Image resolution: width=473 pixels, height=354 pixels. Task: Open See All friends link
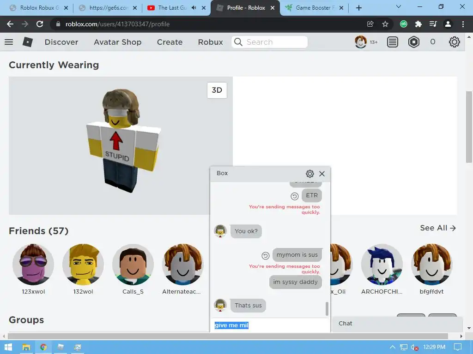438,228
